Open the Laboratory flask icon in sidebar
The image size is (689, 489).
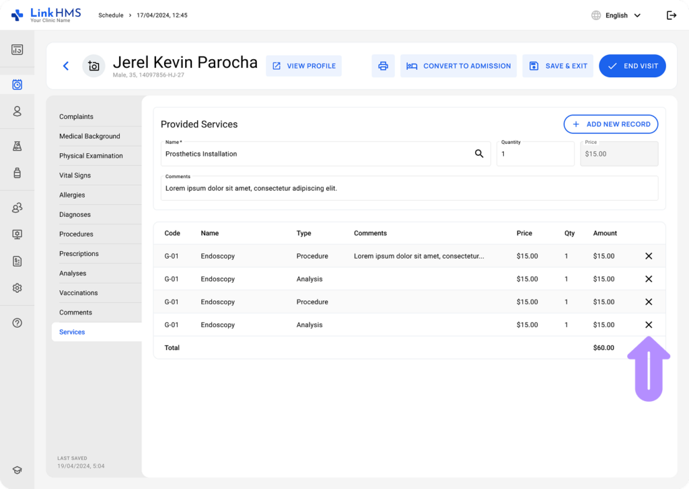coord(17,145)
